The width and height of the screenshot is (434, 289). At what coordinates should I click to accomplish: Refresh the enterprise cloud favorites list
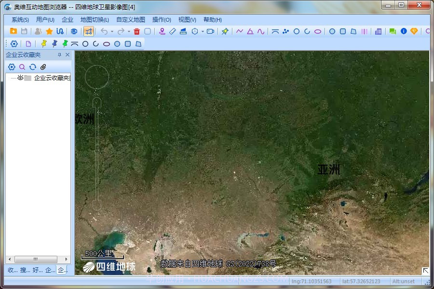click(x=32, y=66)
